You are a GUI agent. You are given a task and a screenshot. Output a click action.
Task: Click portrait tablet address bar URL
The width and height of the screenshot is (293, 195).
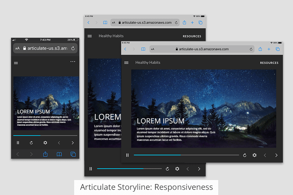coord(145,23)
